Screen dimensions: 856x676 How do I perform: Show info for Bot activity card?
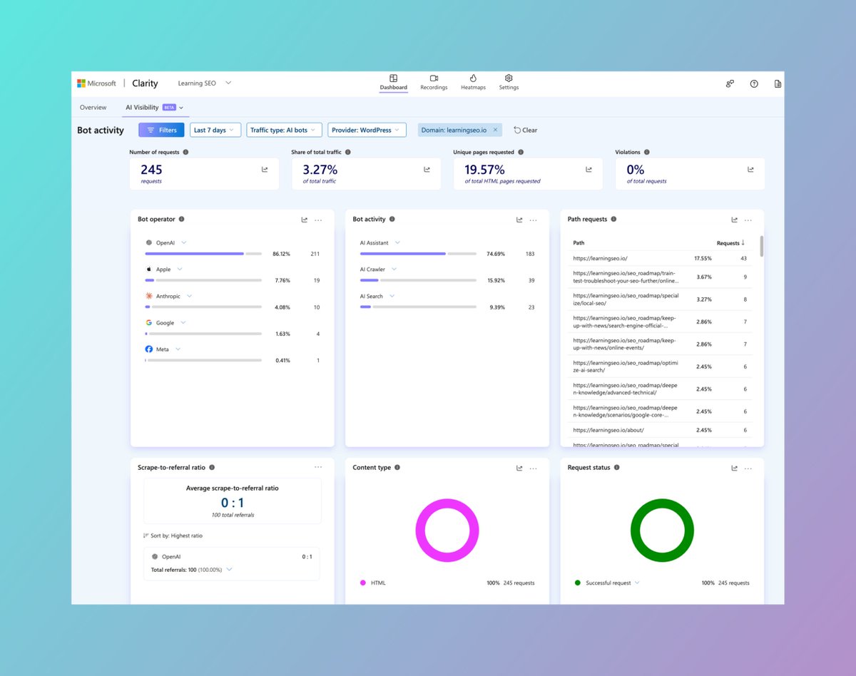(392, 219)
